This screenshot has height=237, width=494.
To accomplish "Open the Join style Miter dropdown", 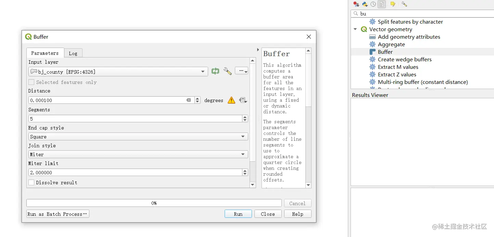I will pos(138,154).
